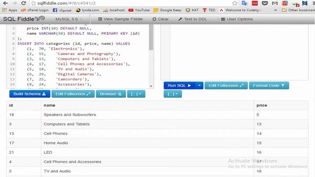
Task: Click the Pocket extension icon
Action: pos(265,3)
